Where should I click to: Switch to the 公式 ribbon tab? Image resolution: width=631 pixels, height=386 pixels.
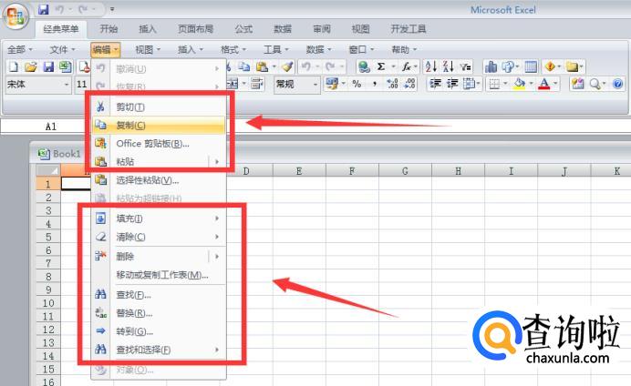(x=243, y=29)
